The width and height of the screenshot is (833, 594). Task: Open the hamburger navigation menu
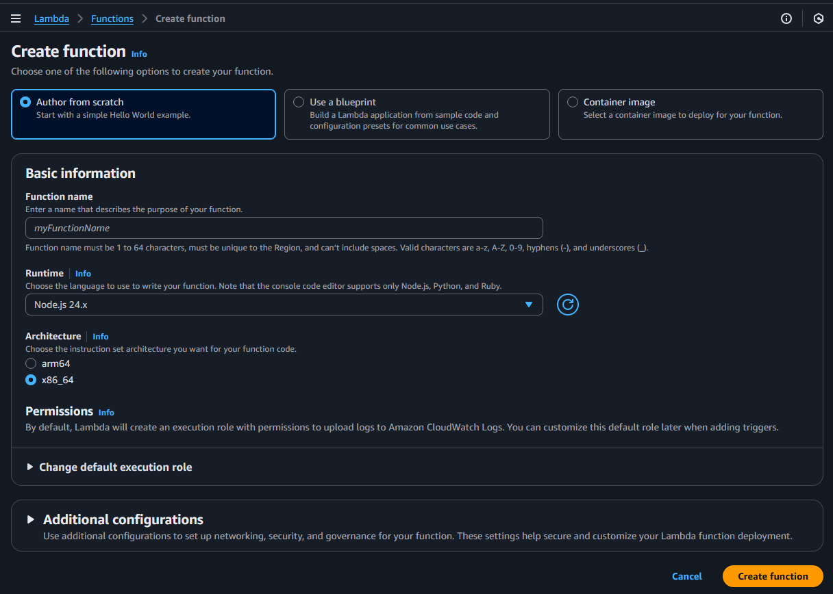[x=16, y=18]
